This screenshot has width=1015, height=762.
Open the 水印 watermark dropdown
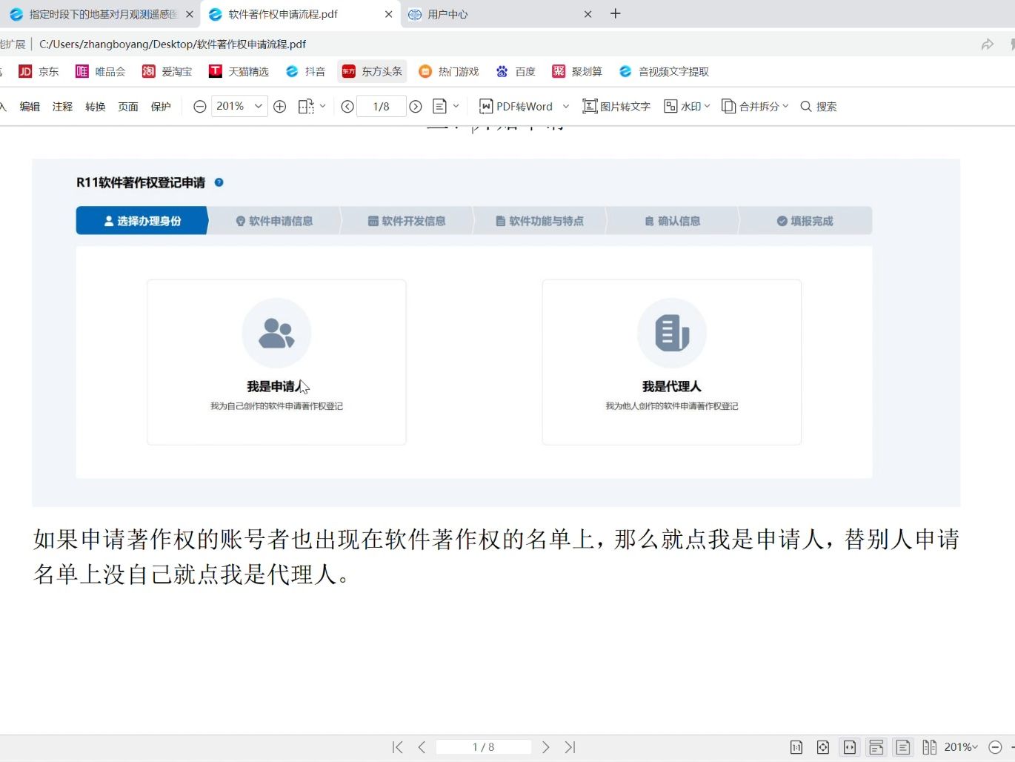[687, 107]
